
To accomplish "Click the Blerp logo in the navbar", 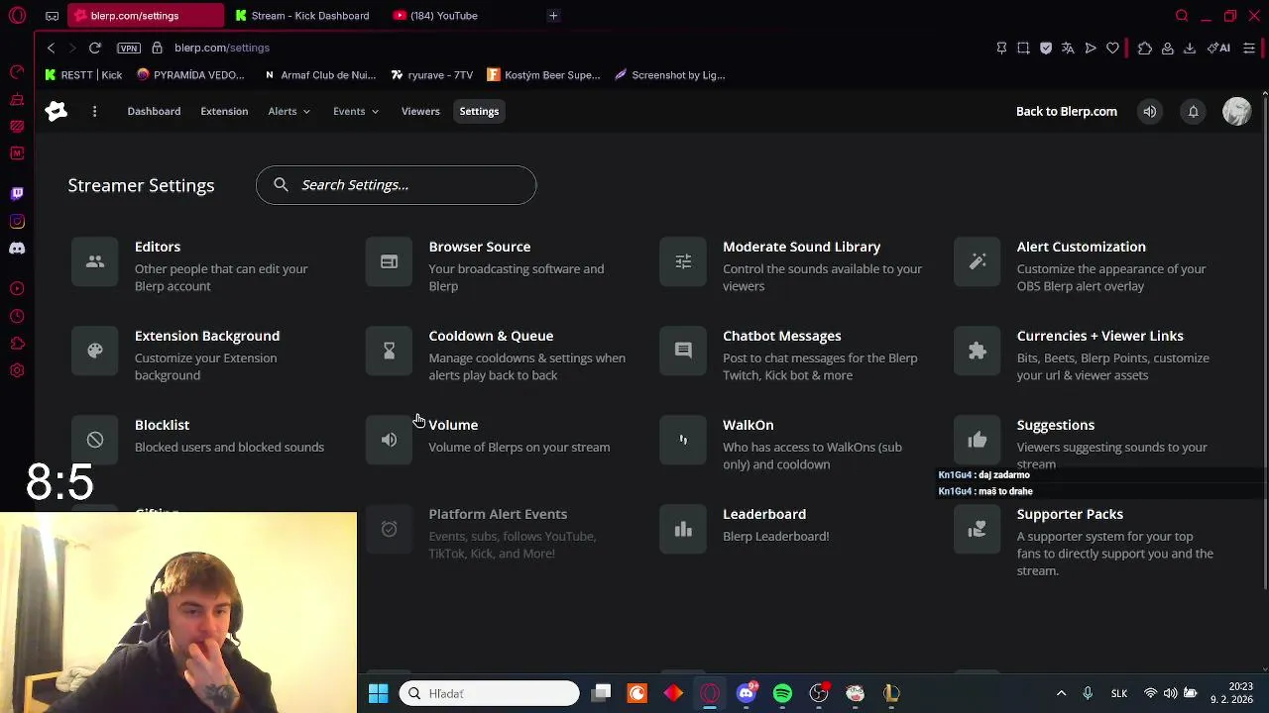I will point(57,111).
